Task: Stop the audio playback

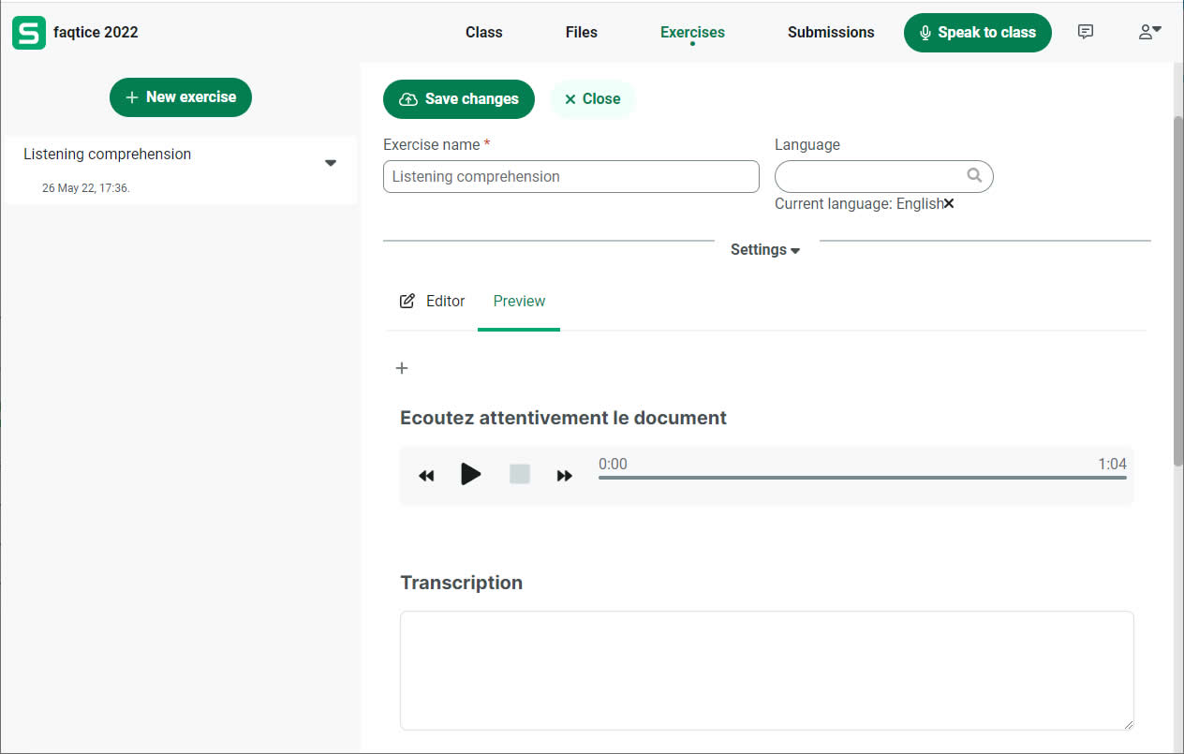Action: pyautogui.click(x=520, y=475)
